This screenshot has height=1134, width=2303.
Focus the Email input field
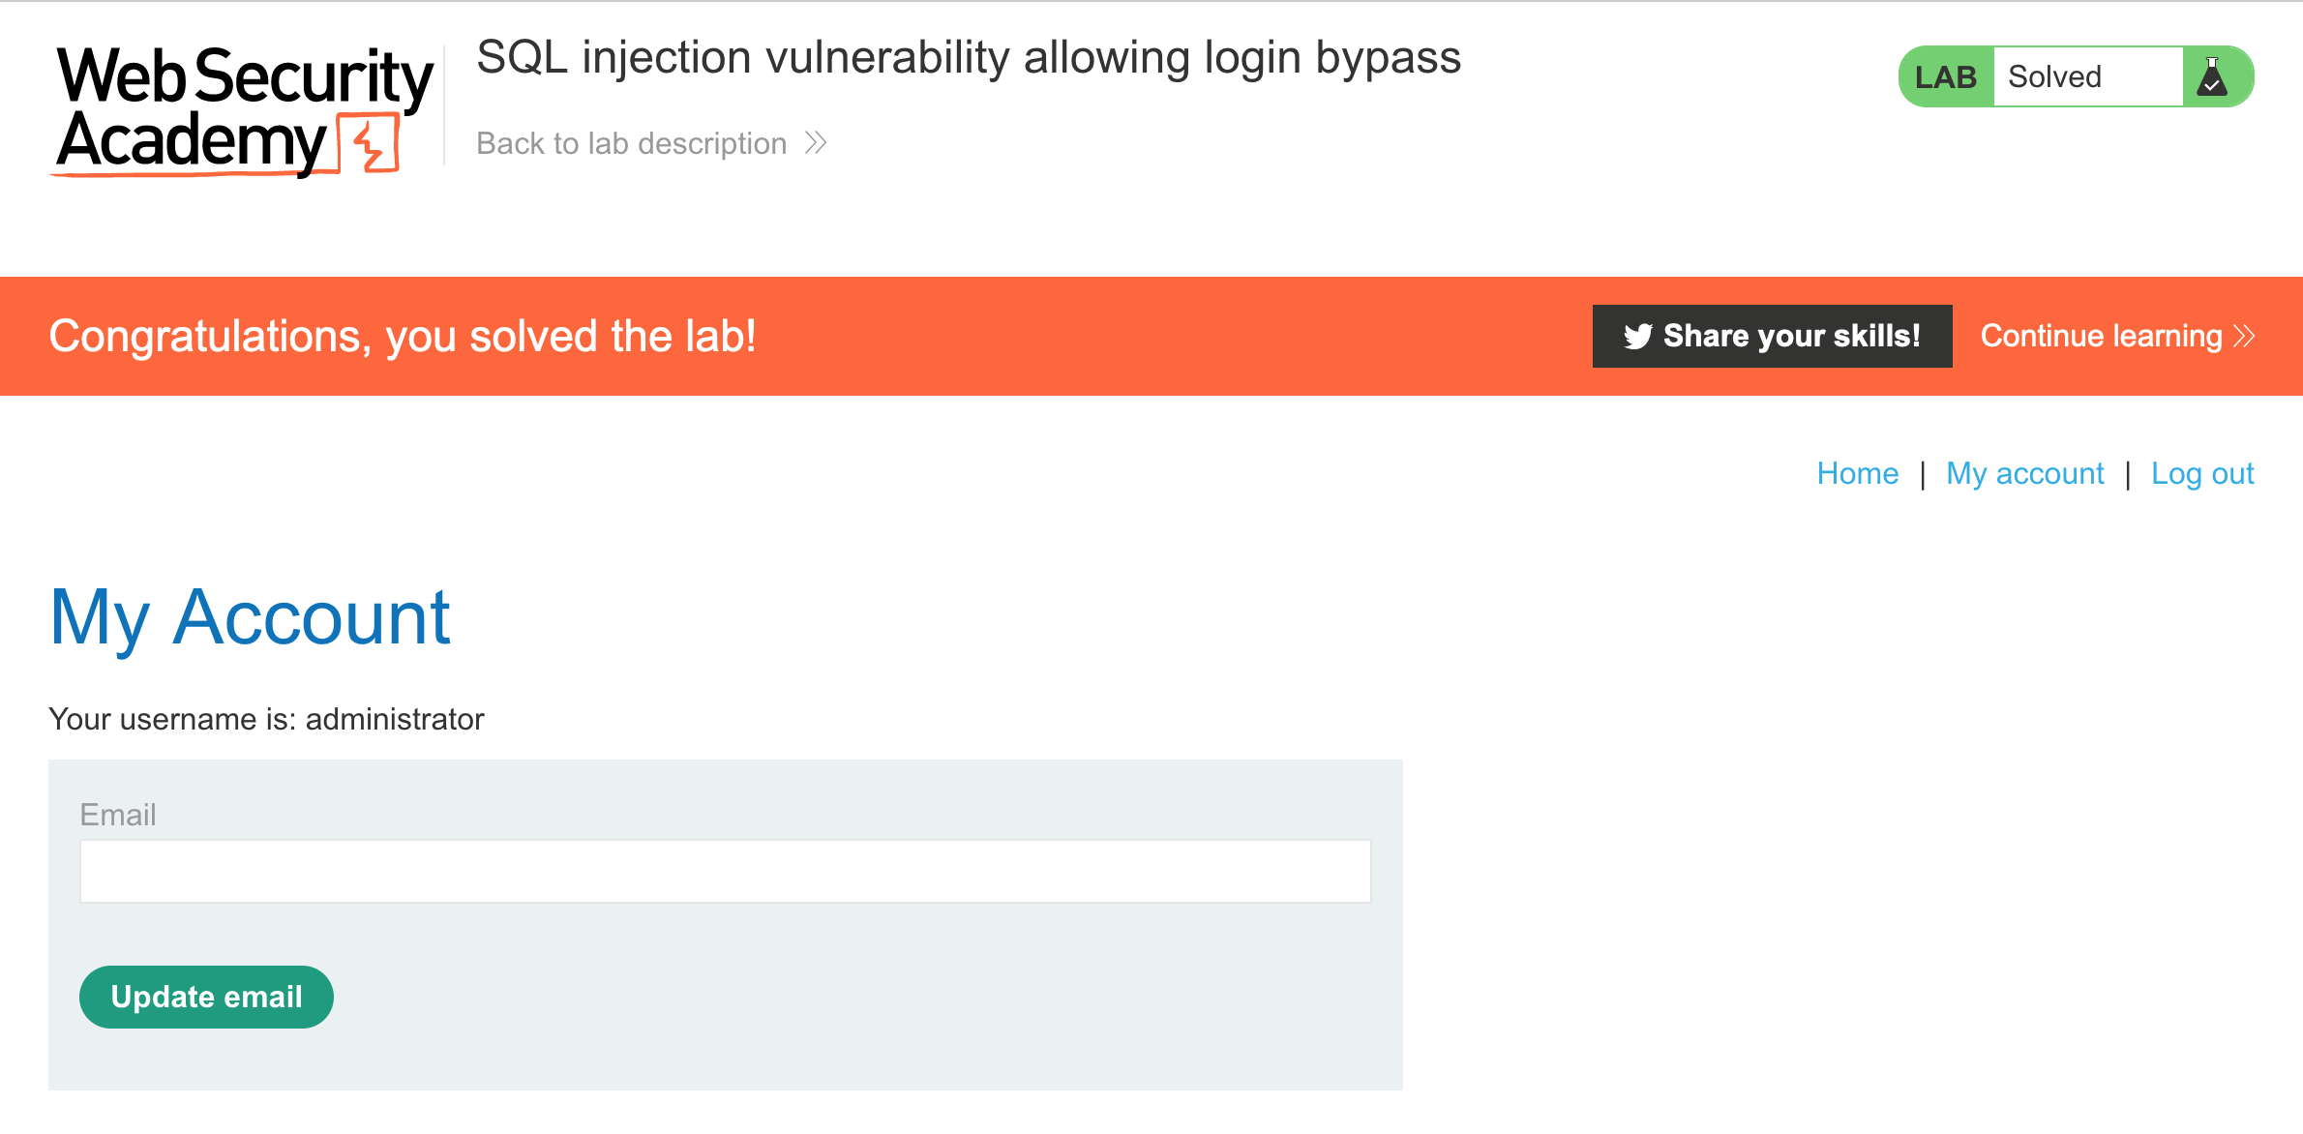725,871
